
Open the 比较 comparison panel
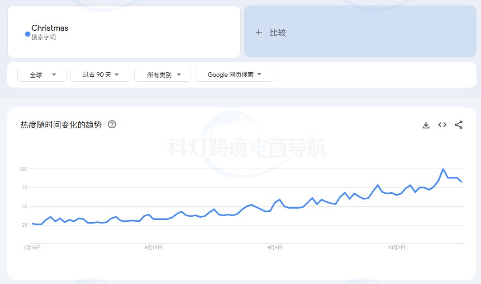pyautogui.click(x=360, y=32)
